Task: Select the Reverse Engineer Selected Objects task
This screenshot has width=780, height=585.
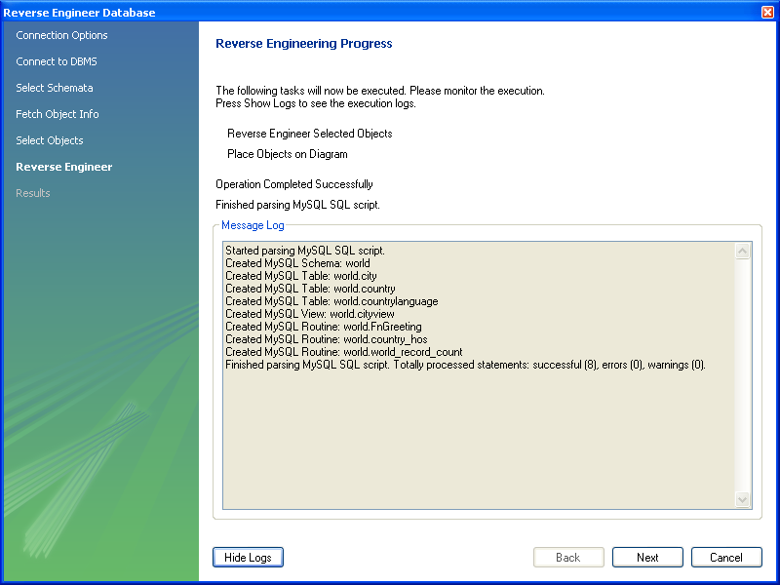Action: pos(310,134)
